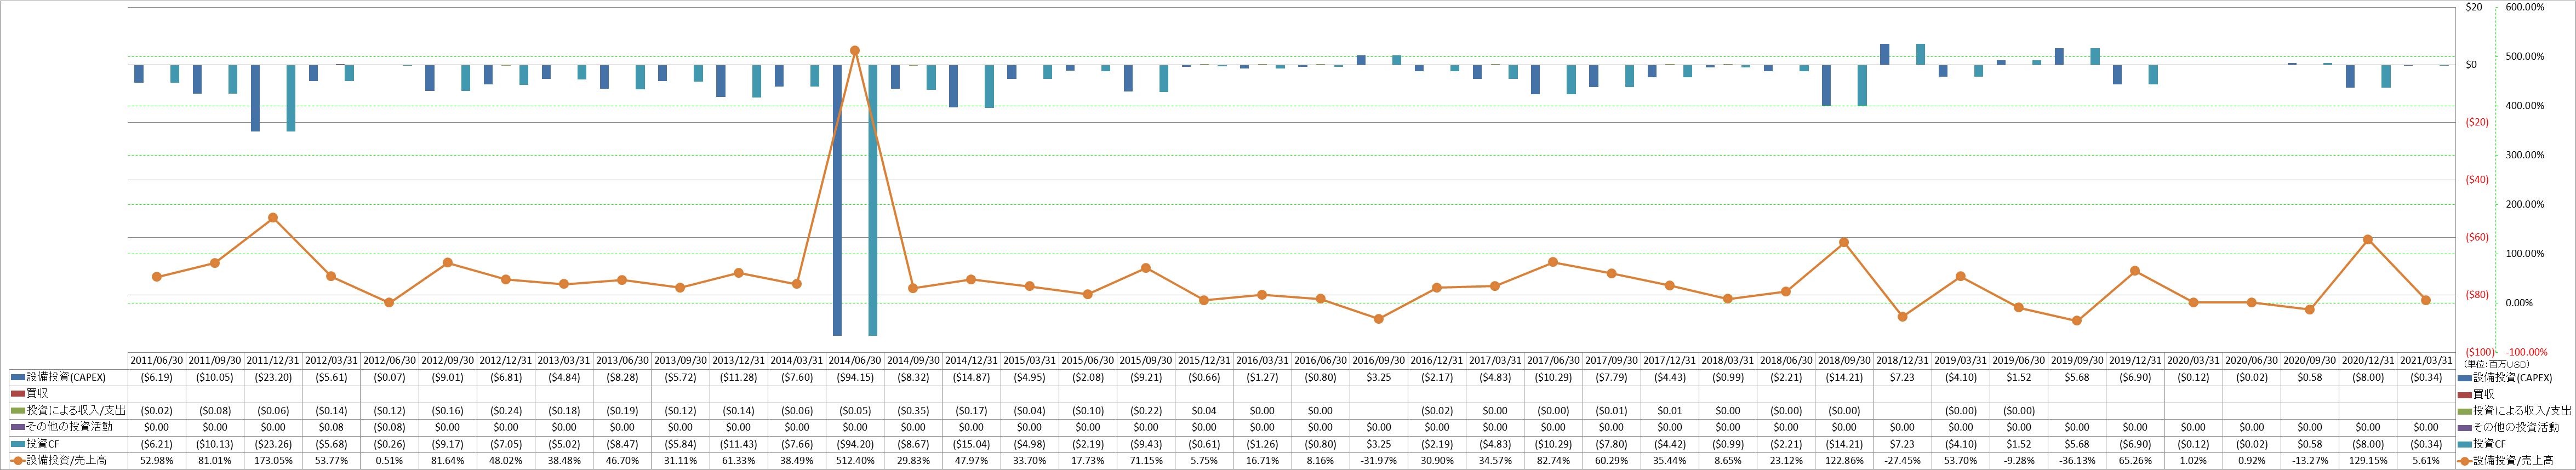Select the 122.86% ratio cell
Viewport: 2576px width, 470px height.
(1844, 461)
